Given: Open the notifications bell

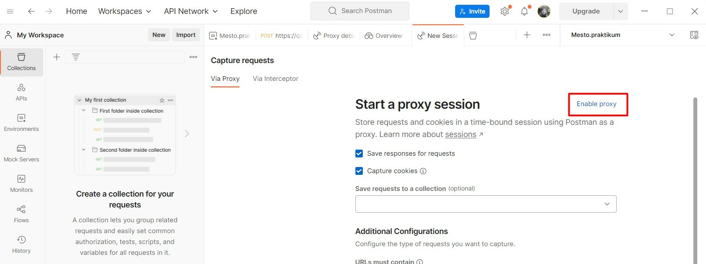Looking at the screenshot, I should point(524,11).
